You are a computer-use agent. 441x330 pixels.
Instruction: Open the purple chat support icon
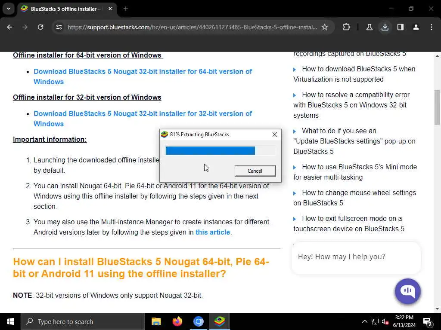407,291
